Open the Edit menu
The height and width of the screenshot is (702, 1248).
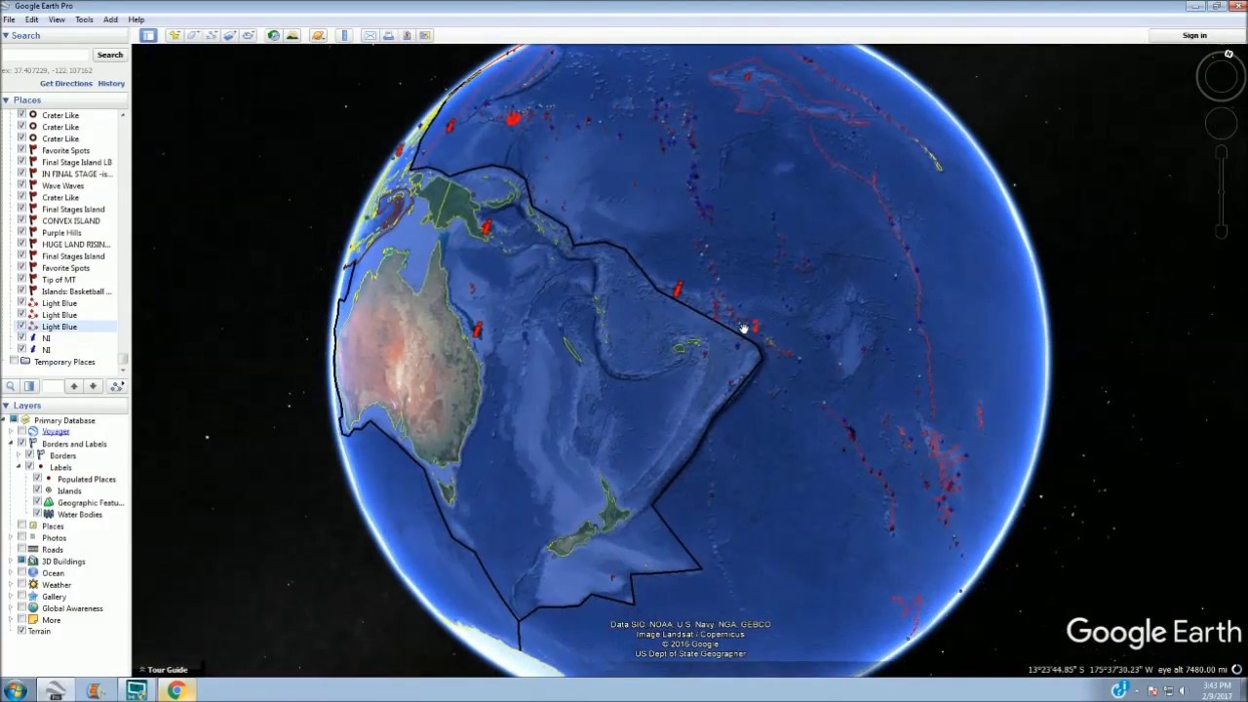pyautogui.click(x=32, y=19)
